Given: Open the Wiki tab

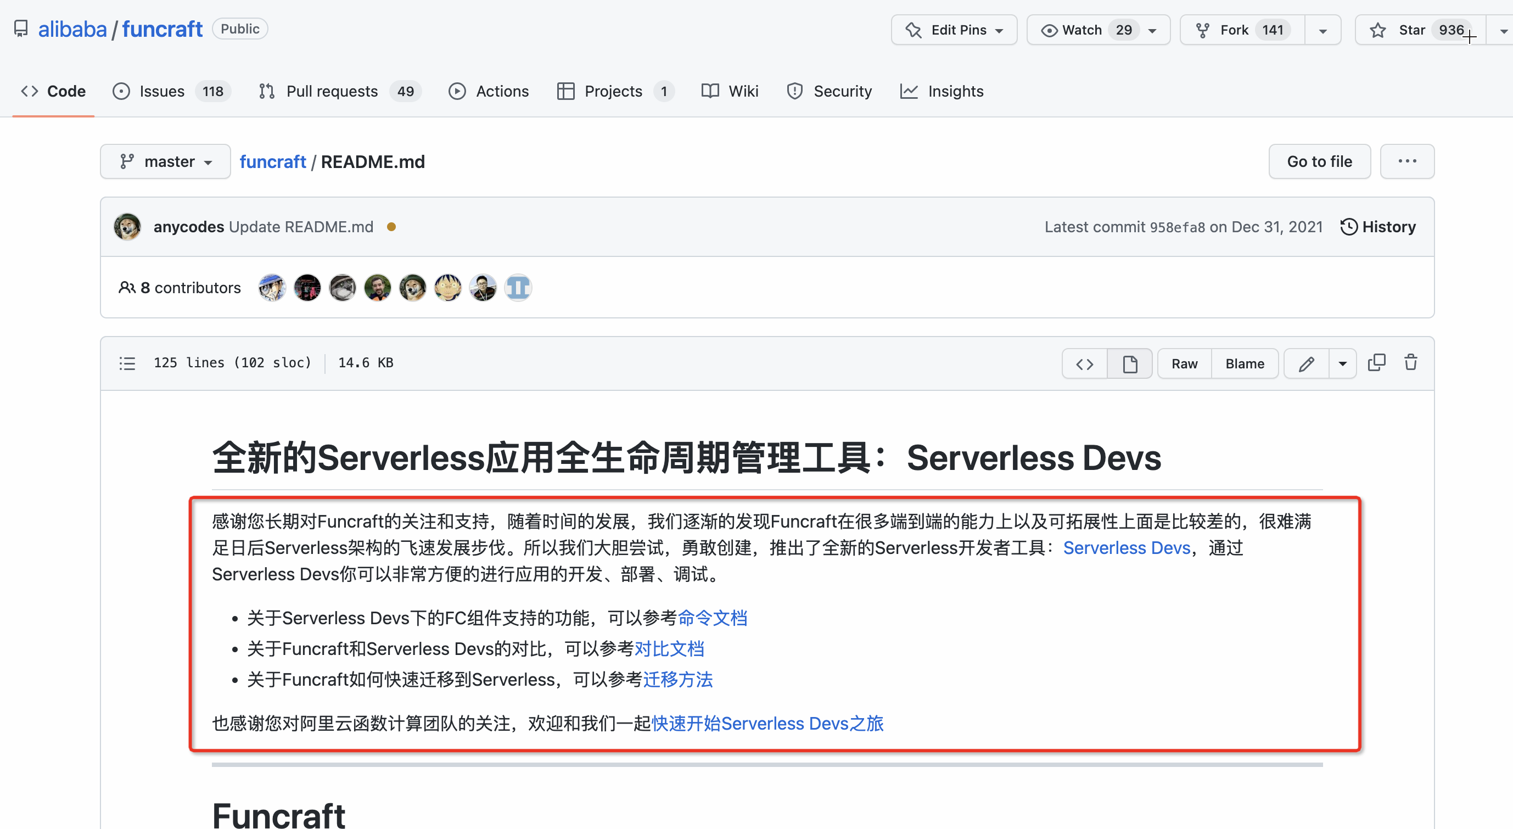Looking at the screenshot, I should [x=730, y=91].
